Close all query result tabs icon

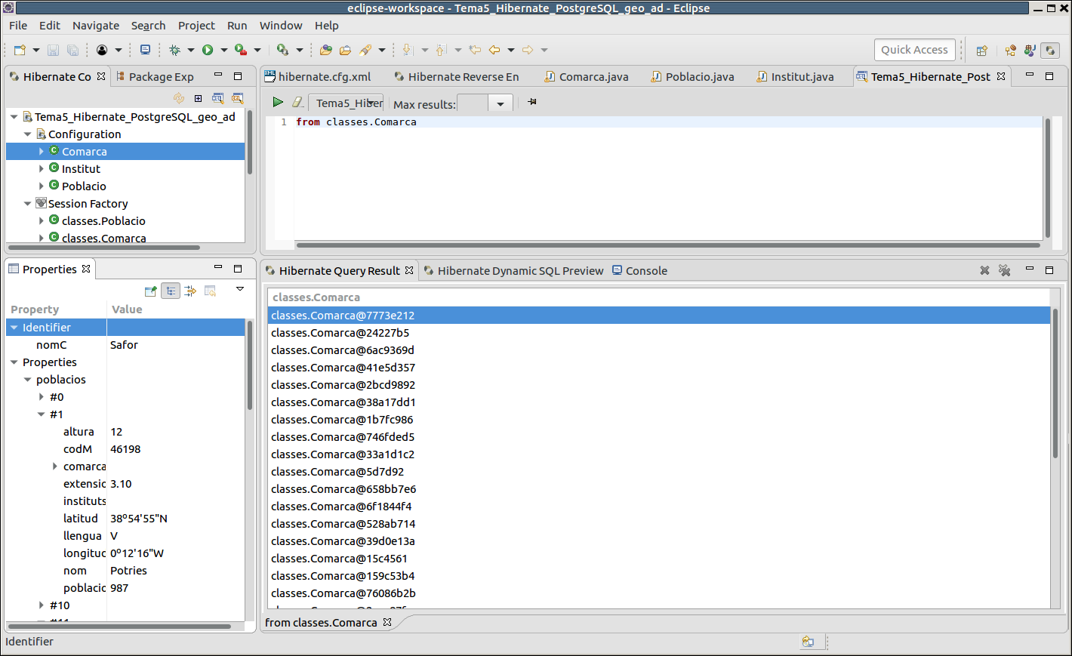point(1004,270)
